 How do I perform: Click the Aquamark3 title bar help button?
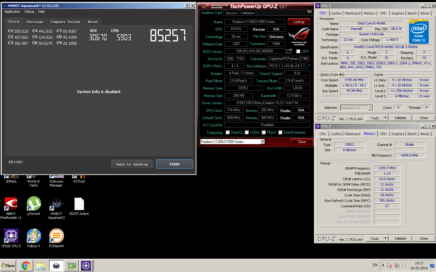click(x=187, y=5)
